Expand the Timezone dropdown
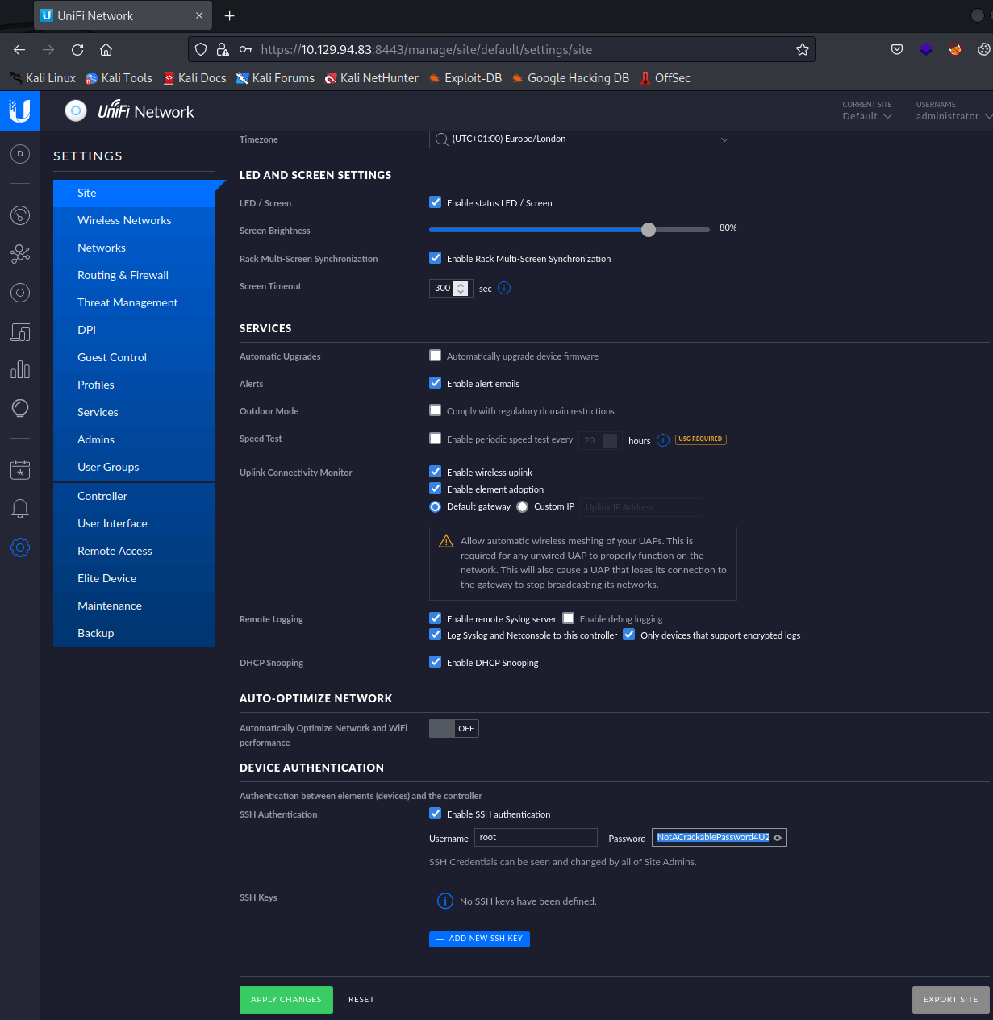Image resolution: width=993 pixels, height=1020 pixels. coord(582,139)
